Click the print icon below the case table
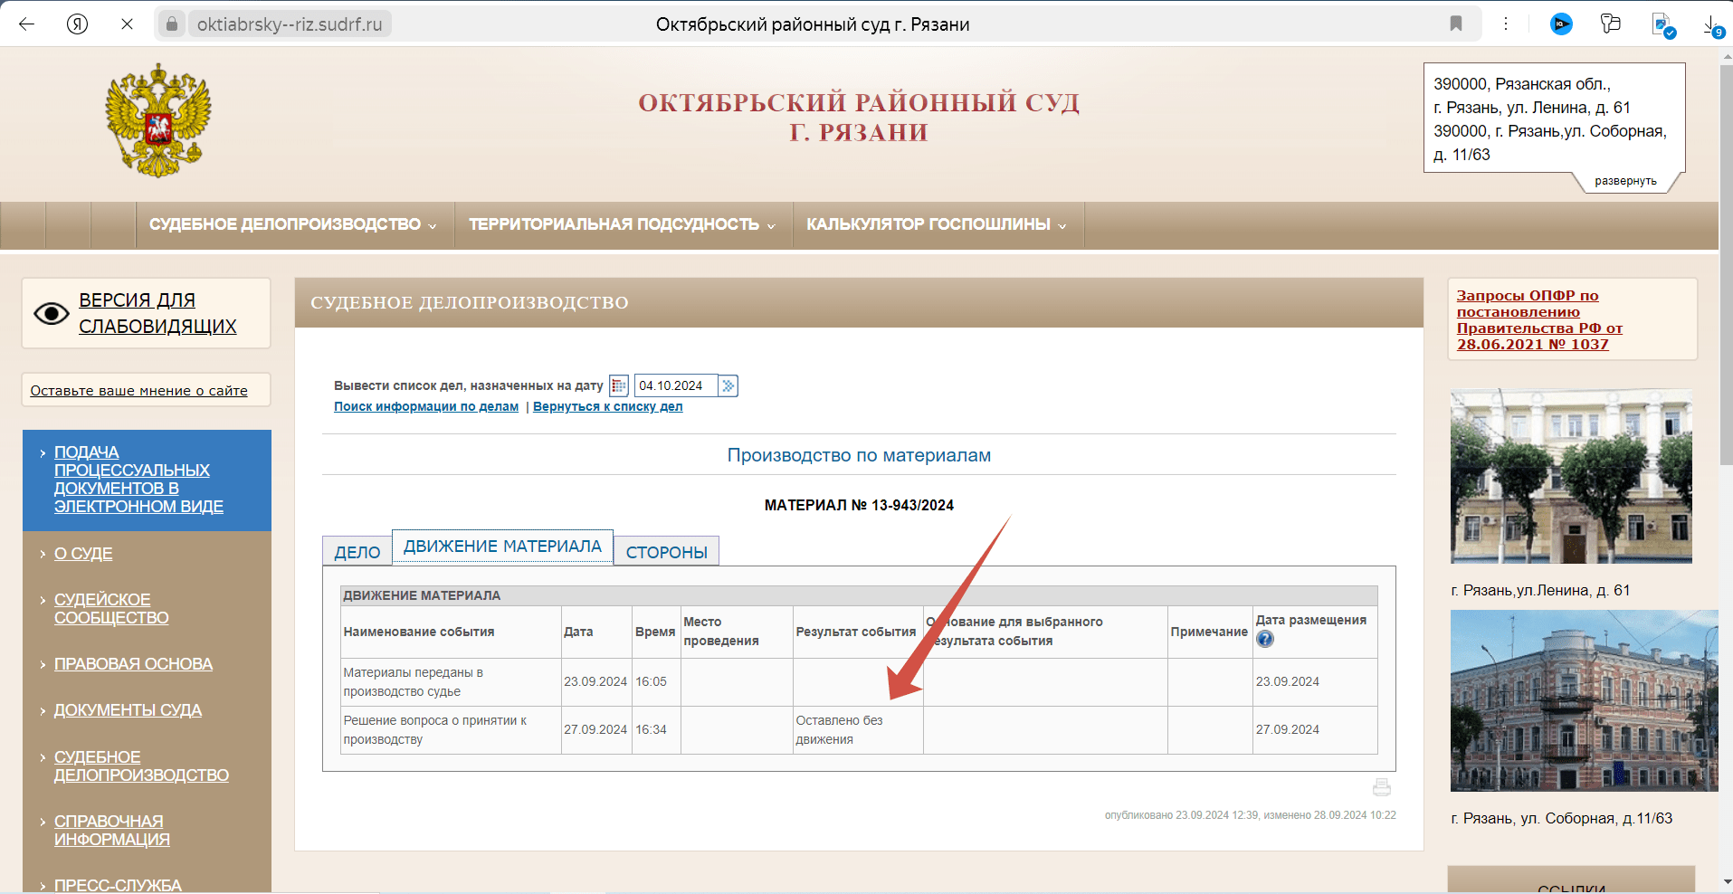 [1381, 786]
